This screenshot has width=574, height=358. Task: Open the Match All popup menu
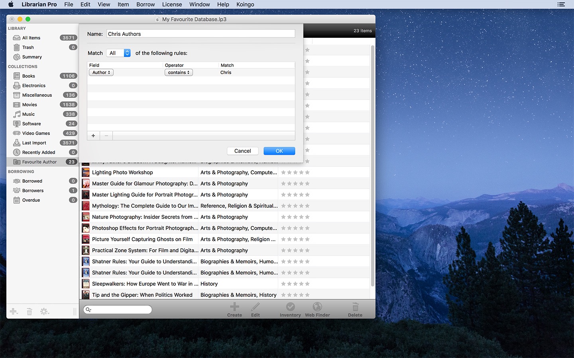[x=118, y=53]
